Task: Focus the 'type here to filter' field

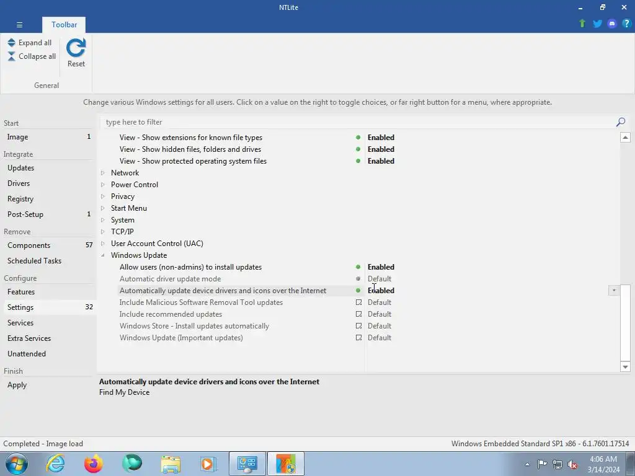Action: (x=358, y=122)
